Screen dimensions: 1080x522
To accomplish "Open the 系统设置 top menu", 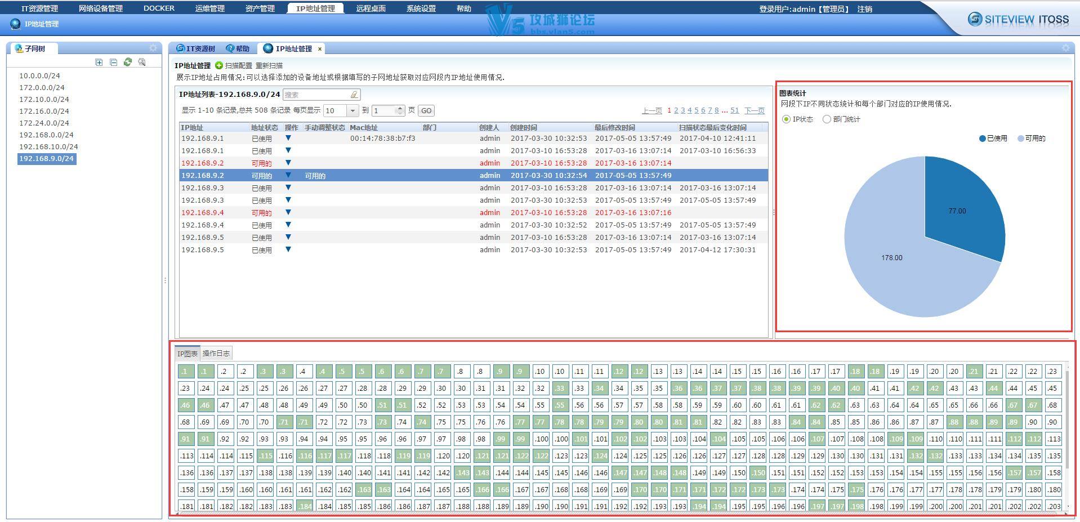I will click(421, 8).
